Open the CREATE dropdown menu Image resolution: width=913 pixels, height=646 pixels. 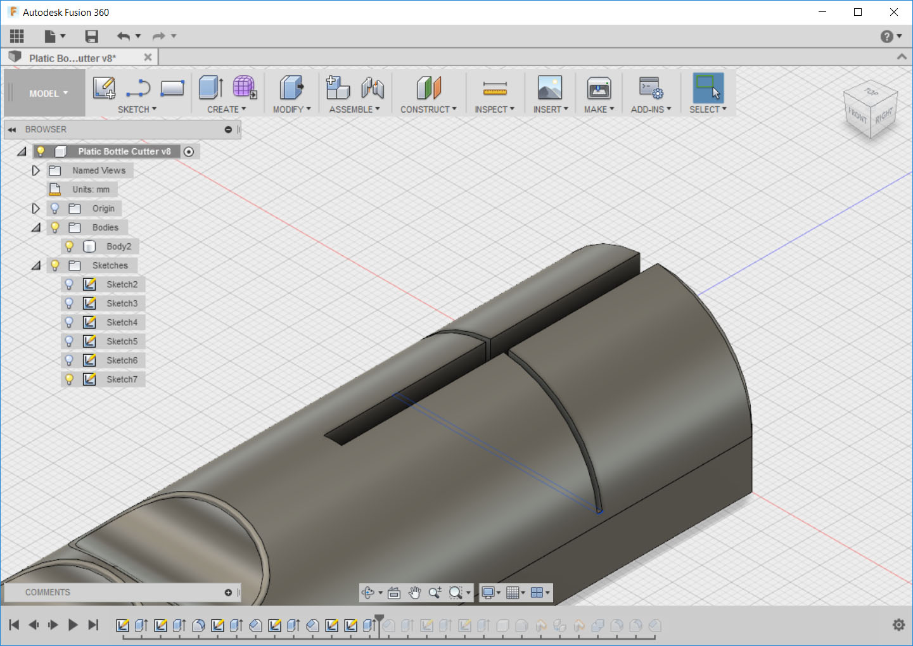click(226, 108)
